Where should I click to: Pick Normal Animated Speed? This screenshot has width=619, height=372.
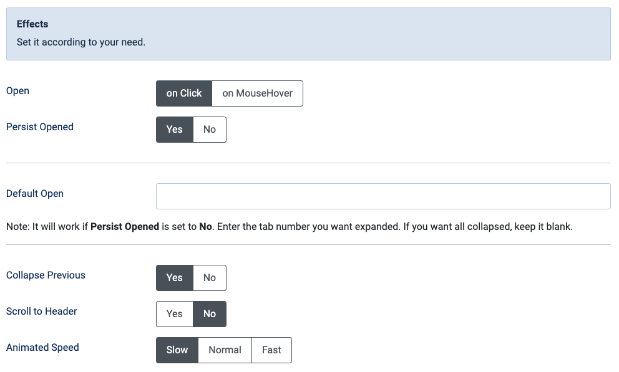pyautogui.click(x=225, y=350)
